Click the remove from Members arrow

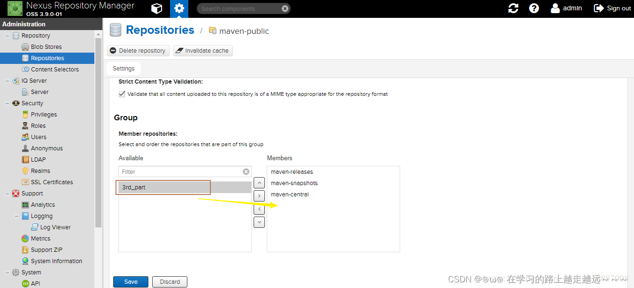point(259,209)
